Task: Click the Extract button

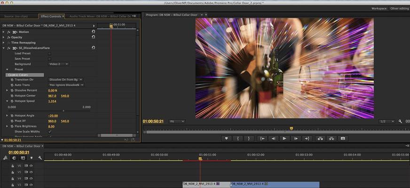Action: point(331,139)
